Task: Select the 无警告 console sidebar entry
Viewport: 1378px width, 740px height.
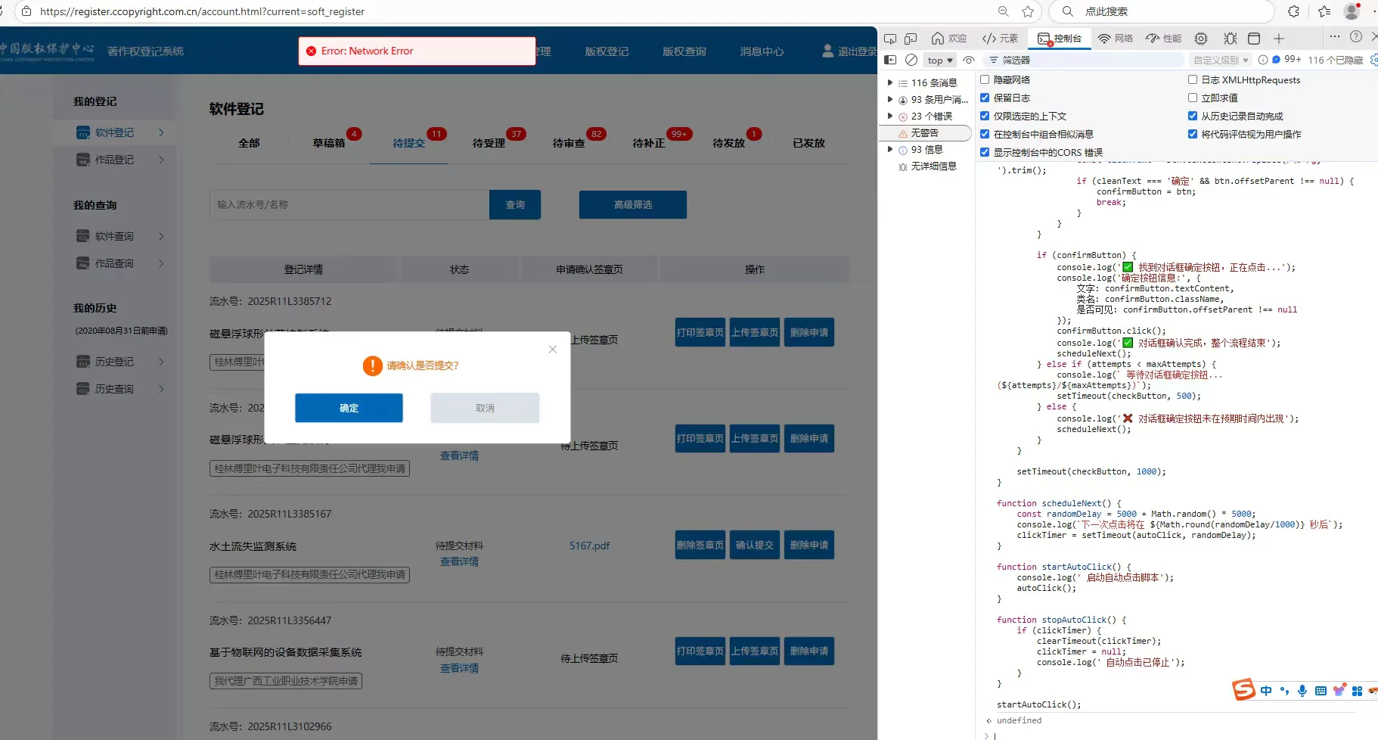Action: [x=925, y=133]
